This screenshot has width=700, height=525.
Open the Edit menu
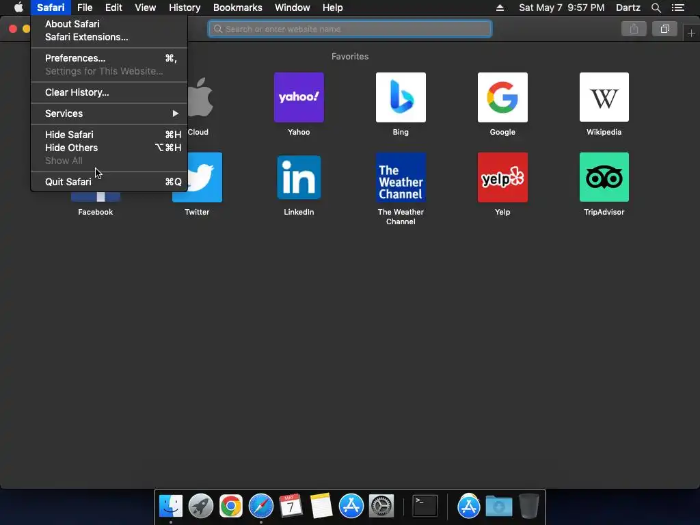113,8
